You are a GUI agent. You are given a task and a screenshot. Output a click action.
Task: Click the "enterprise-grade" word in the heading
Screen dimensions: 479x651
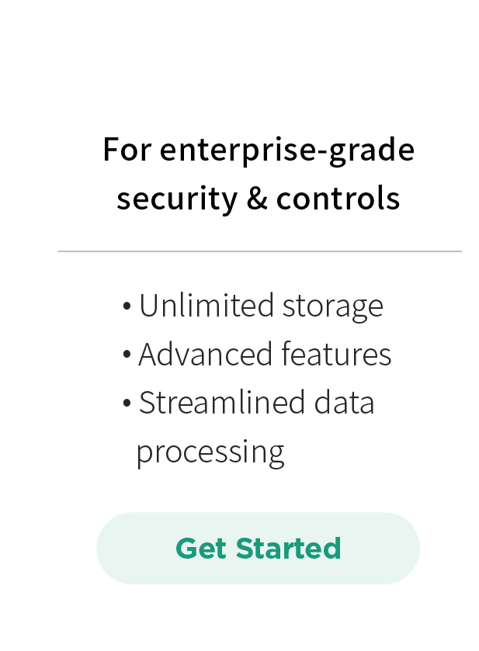(287, 149)
